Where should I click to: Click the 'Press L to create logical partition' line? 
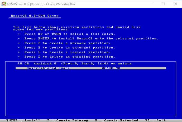point(68,52)
